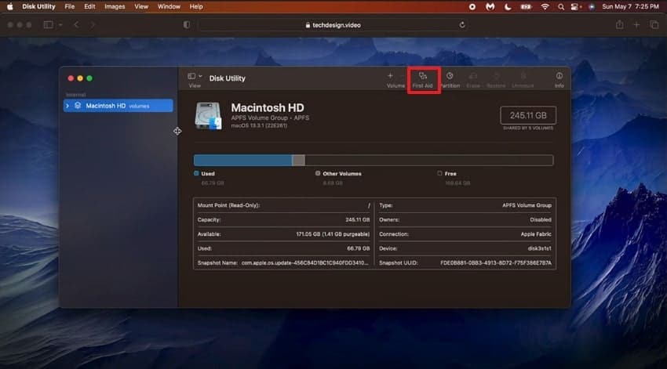This screenshot has width=667, height=369.
Task: Click the menu bar date and time
Action: [x=630, y=6]
